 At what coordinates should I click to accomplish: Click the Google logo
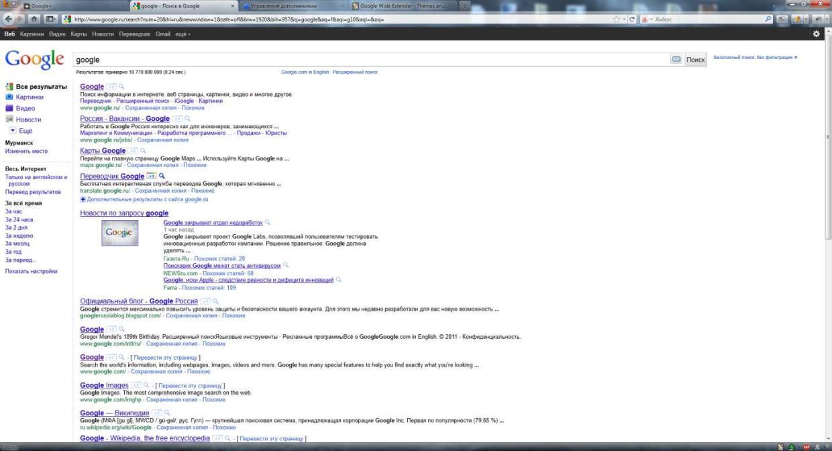pyautogui.click(x=34, y=60)
